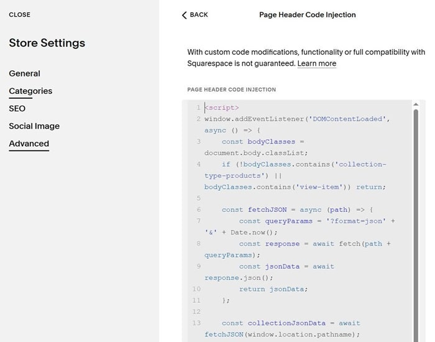Open the General settings section

pyautogui.click(x=24, y=73)
